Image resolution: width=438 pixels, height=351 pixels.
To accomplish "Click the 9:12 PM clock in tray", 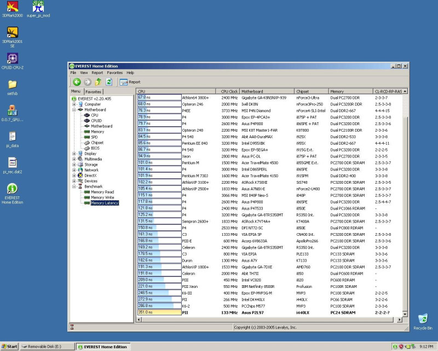I will pyautogui.click(x=427, y=347).
